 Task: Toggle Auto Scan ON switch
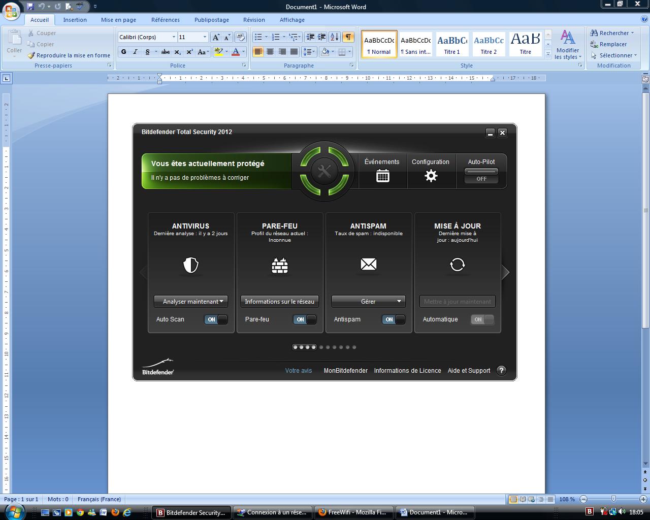216,319
